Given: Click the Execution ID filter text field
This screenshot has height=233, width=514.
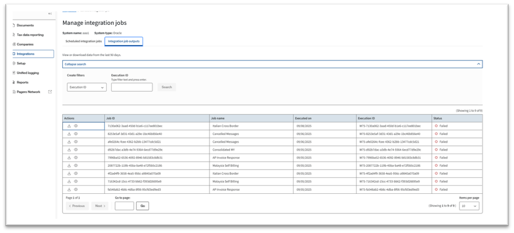Looking at the screenshot, I should (x=131, y=87).
